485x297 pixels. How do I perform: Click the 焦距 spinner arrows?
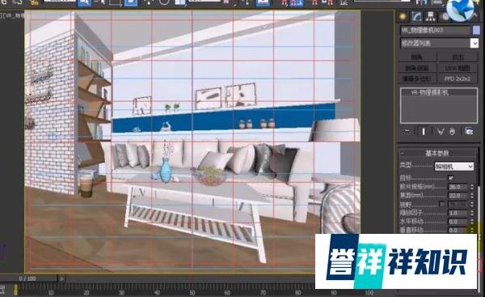472,195
